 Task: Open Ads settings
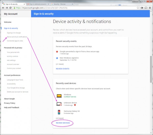(x=11, y=60)
